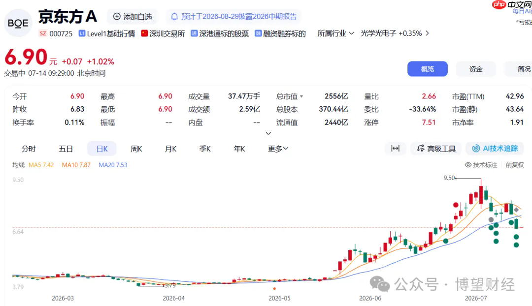The image size is (532, 306).
Task: Click the 融 badge icon
Action: coord(258,33)
